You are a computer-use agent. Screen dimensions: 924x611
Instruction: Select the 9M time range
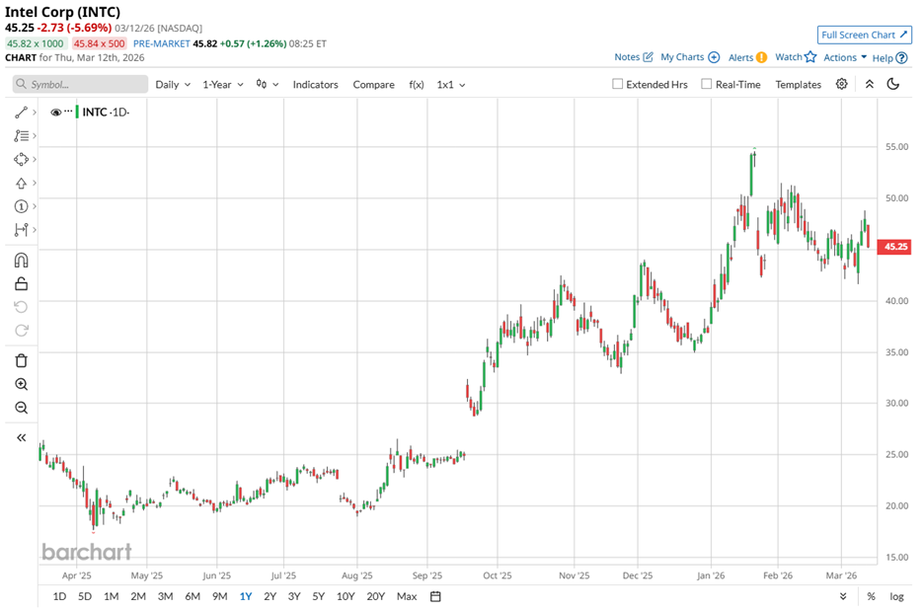coord(220,597)
